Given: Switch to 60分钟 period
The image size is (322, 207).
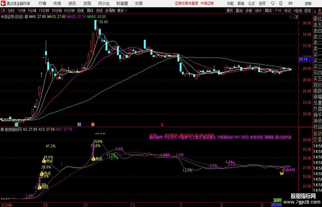Looking at the screenshot, I should 70,11.
